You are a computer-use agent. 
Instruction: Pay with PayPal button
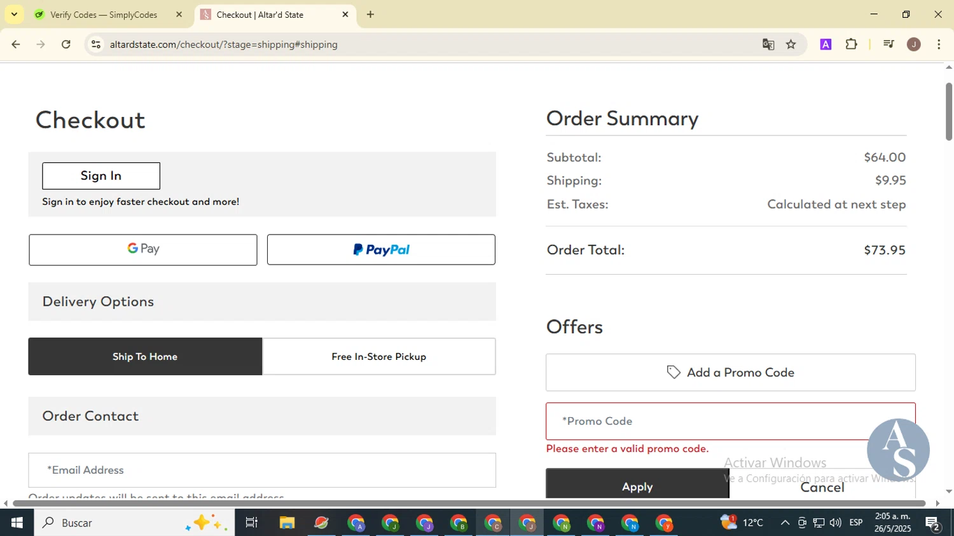click(381, 250)
